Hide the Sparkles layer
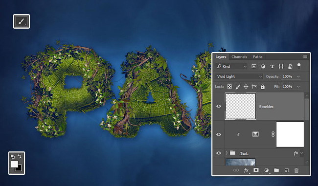The height and width of the screenshot is (186, 318). tap(219, 106)
